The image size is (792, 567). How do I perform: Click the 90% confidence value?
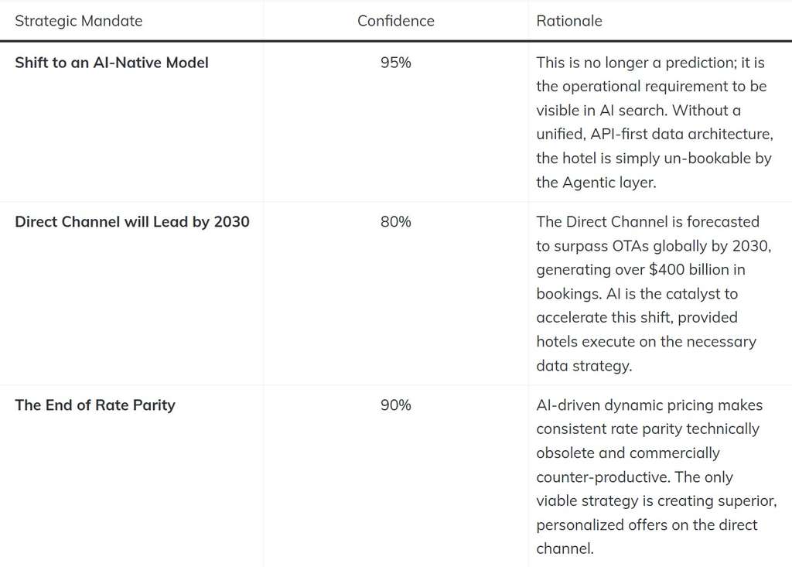395,405
